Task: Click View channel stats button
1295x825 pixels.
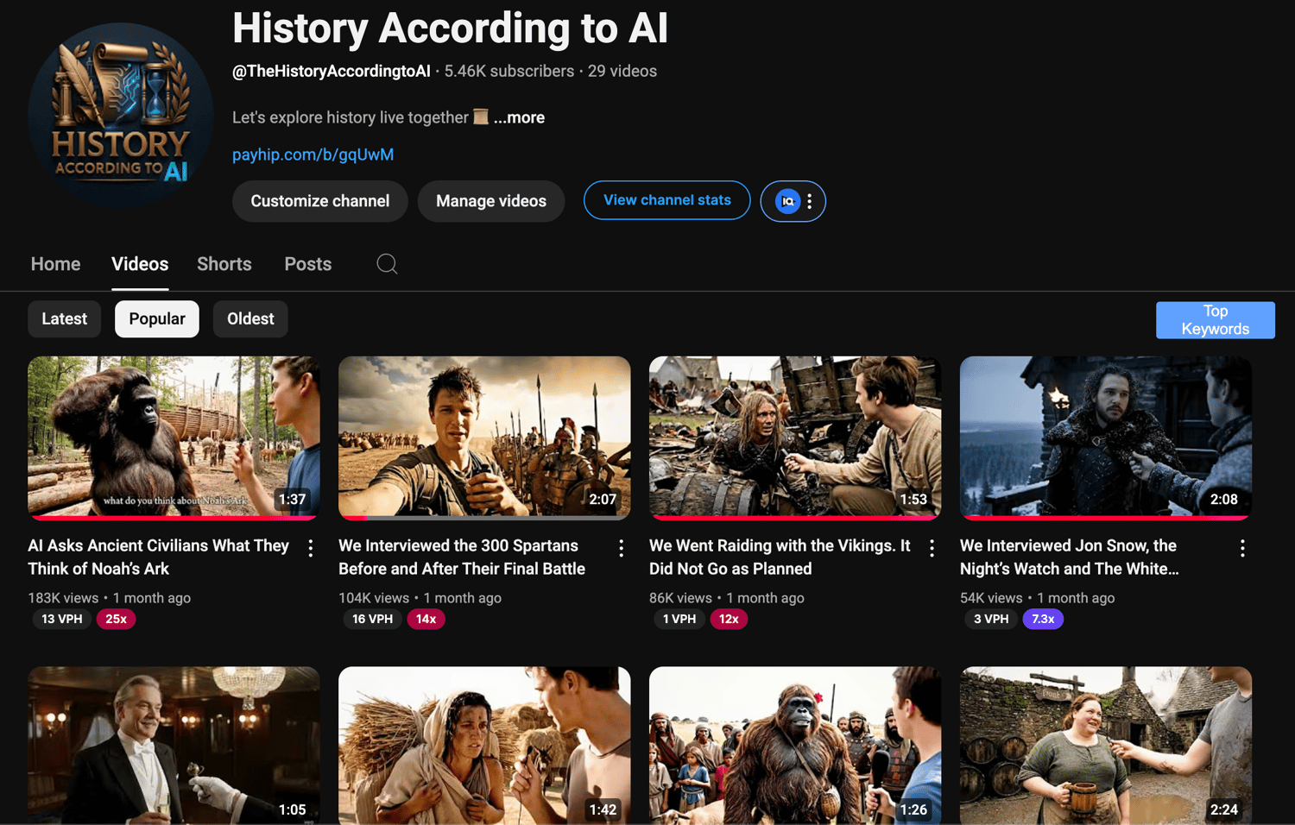Action: click(667, 200)
